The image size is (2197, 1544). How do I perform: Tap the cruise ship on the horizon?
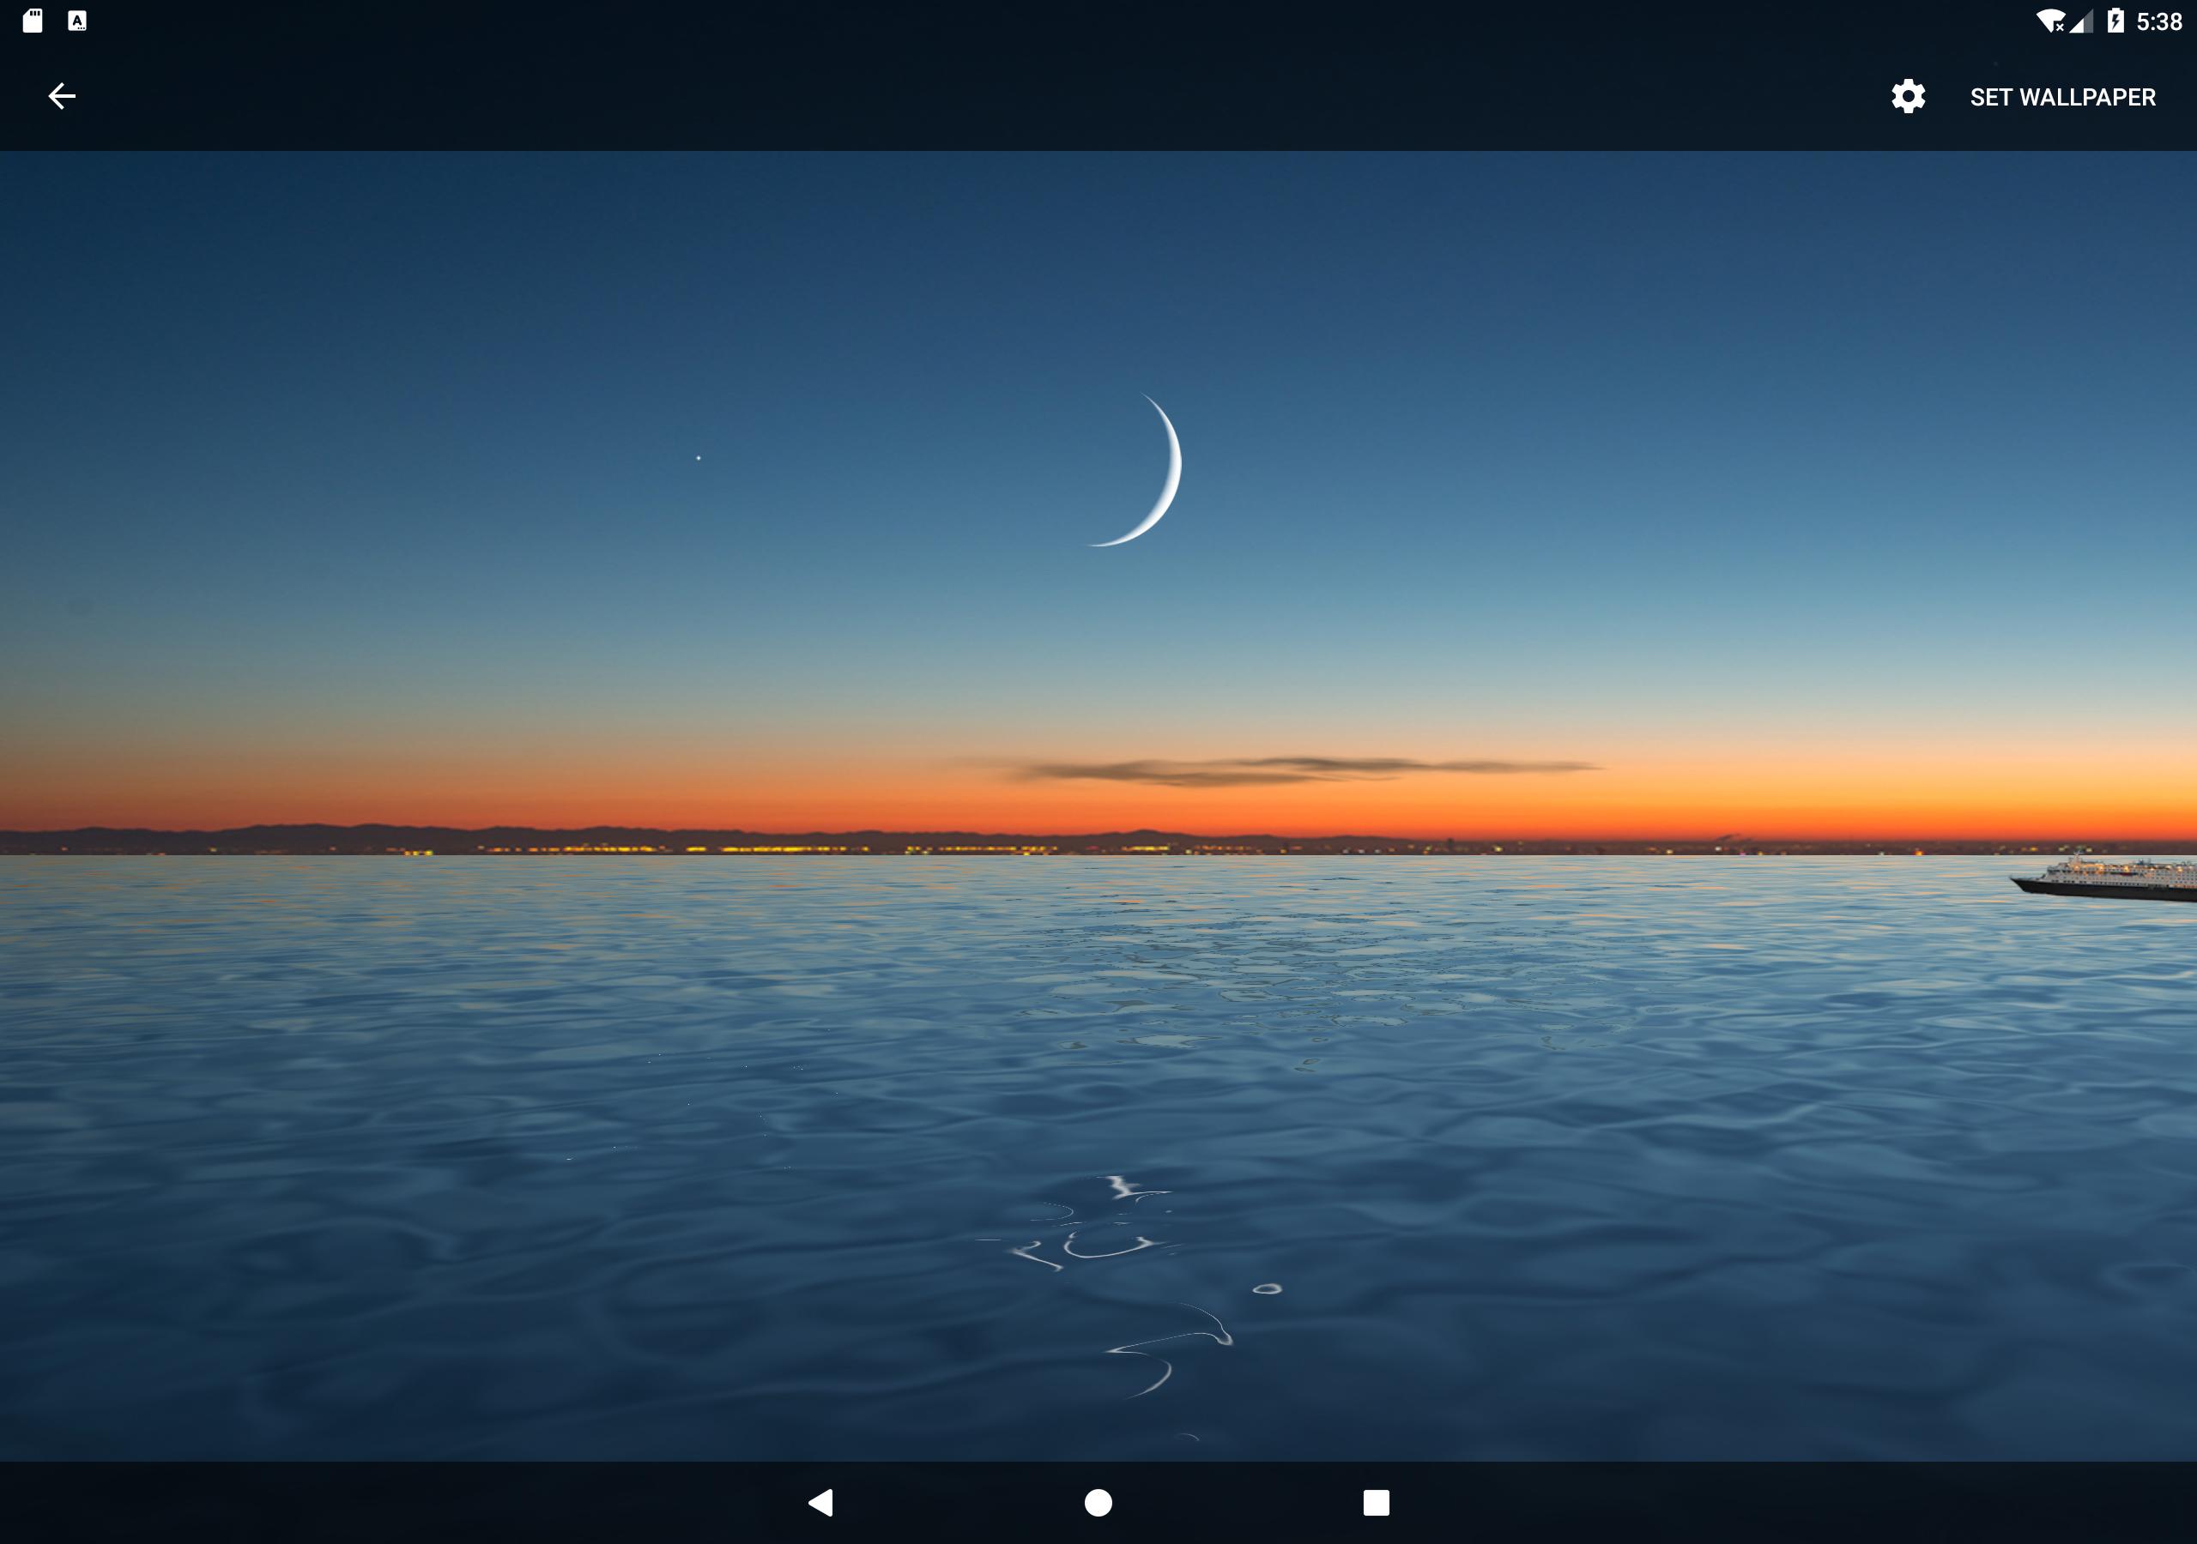[2103, 877]
